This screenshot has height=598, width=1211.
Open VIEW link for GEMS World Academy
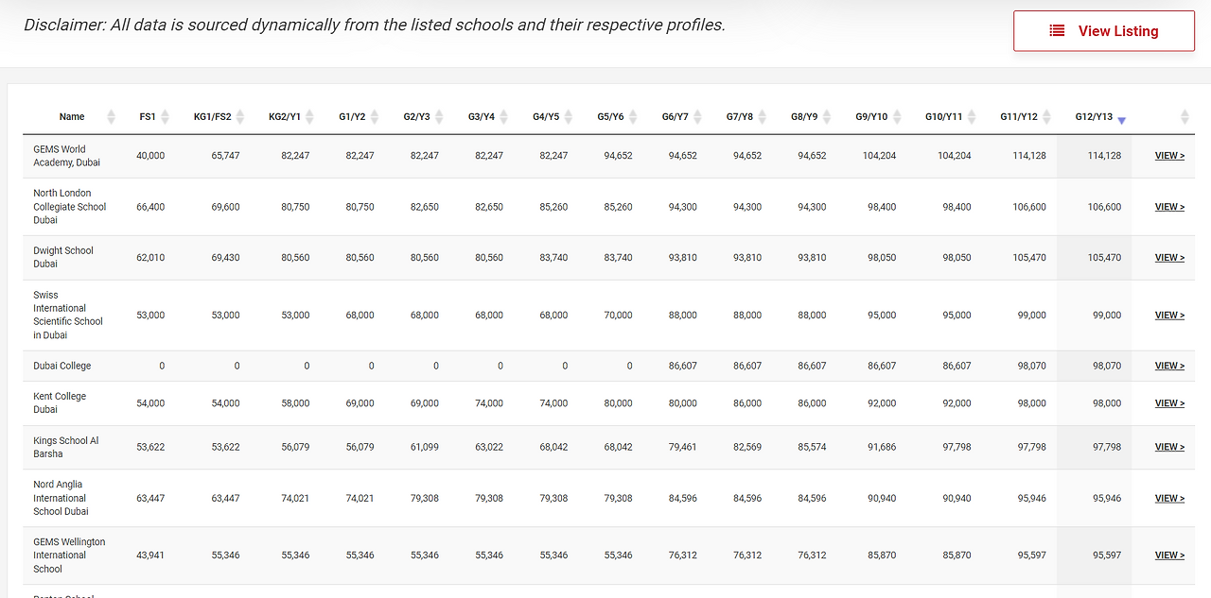1169,156
